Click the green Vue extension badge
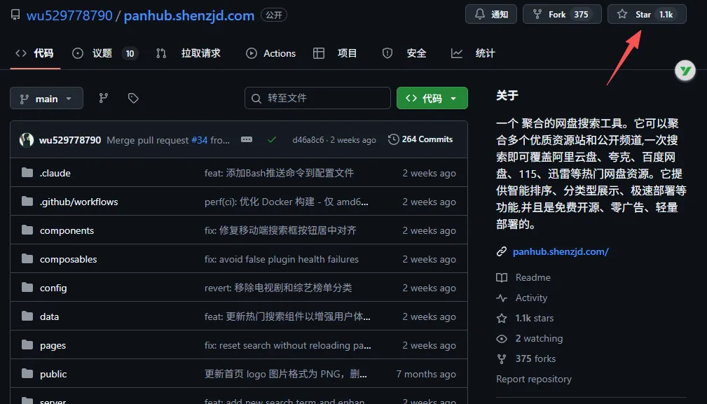The width and height of the screenshot is (707, 404). pyautogui.click(x=685, y=71)
